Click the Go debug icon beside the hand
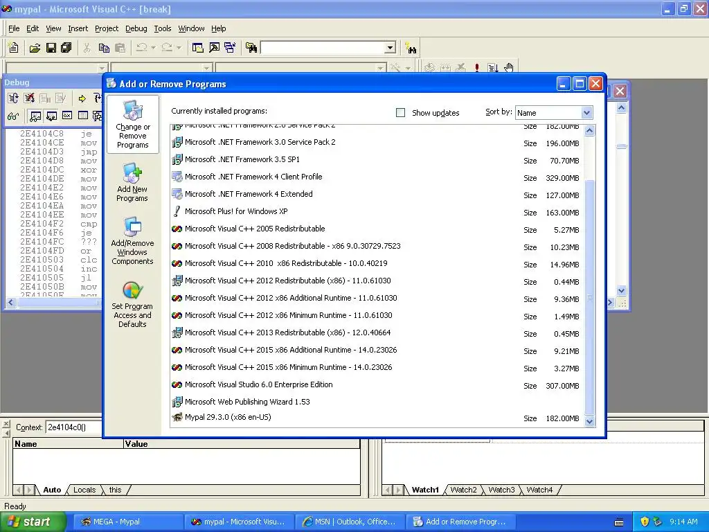 [x=493, y=68]
